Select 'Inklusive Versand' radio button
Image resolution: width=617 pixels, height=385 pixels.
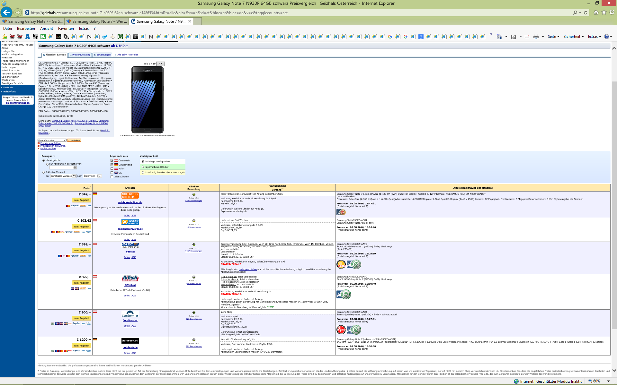pyautogui.click(x=43, y=172)
